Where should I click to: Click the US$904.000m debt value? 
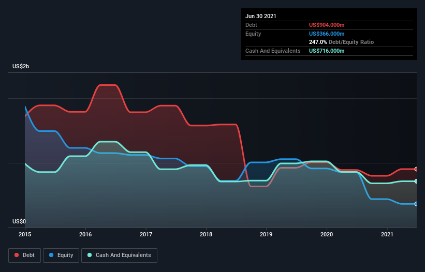(x=327, y=25)
